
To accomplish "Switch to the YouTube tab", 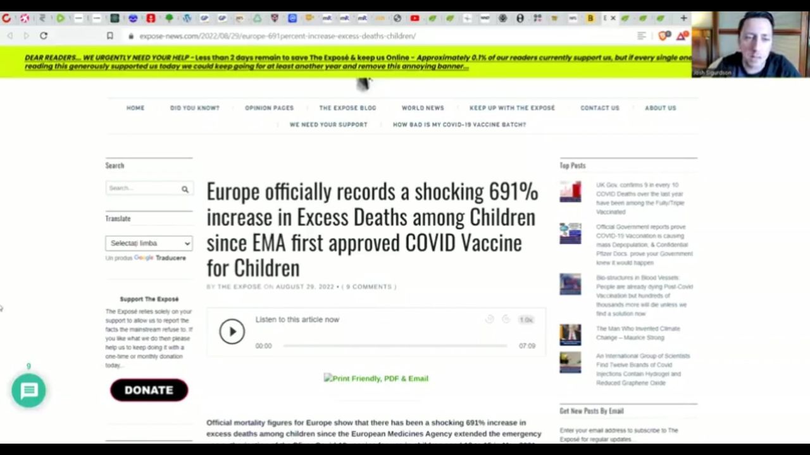I will point(414,18).
